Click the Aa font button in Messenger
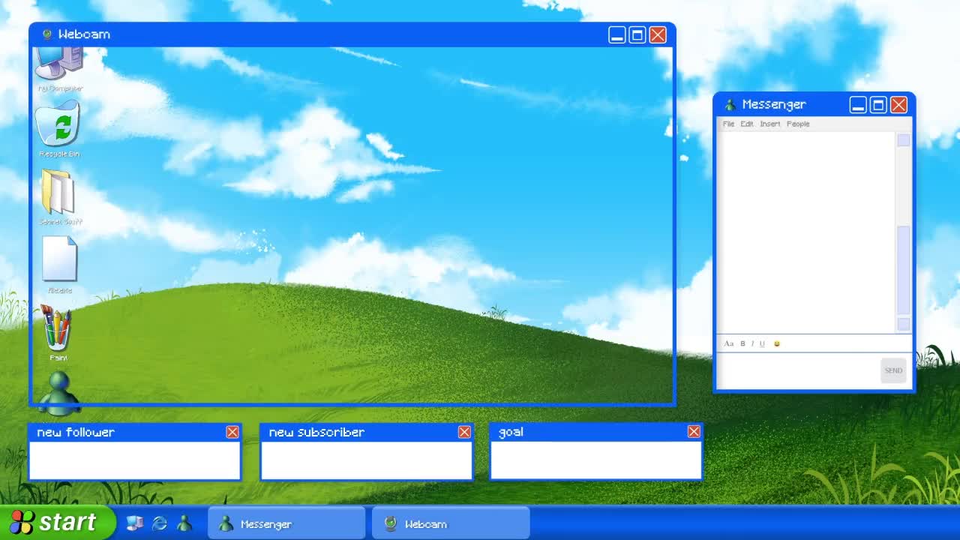Screen dimensions: 960x540 coord(728,344)
